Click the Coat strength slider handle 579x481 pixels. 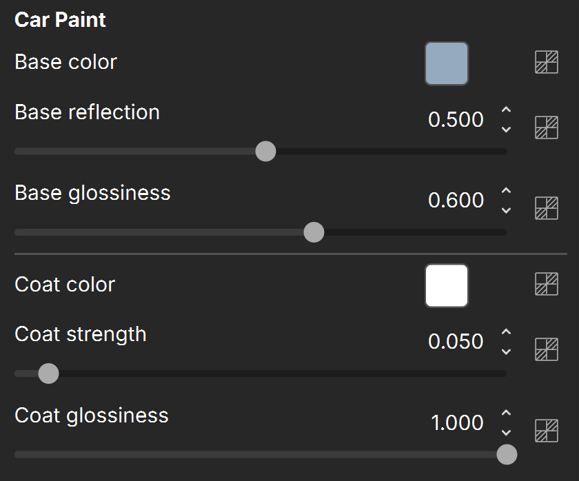[48, 373]
